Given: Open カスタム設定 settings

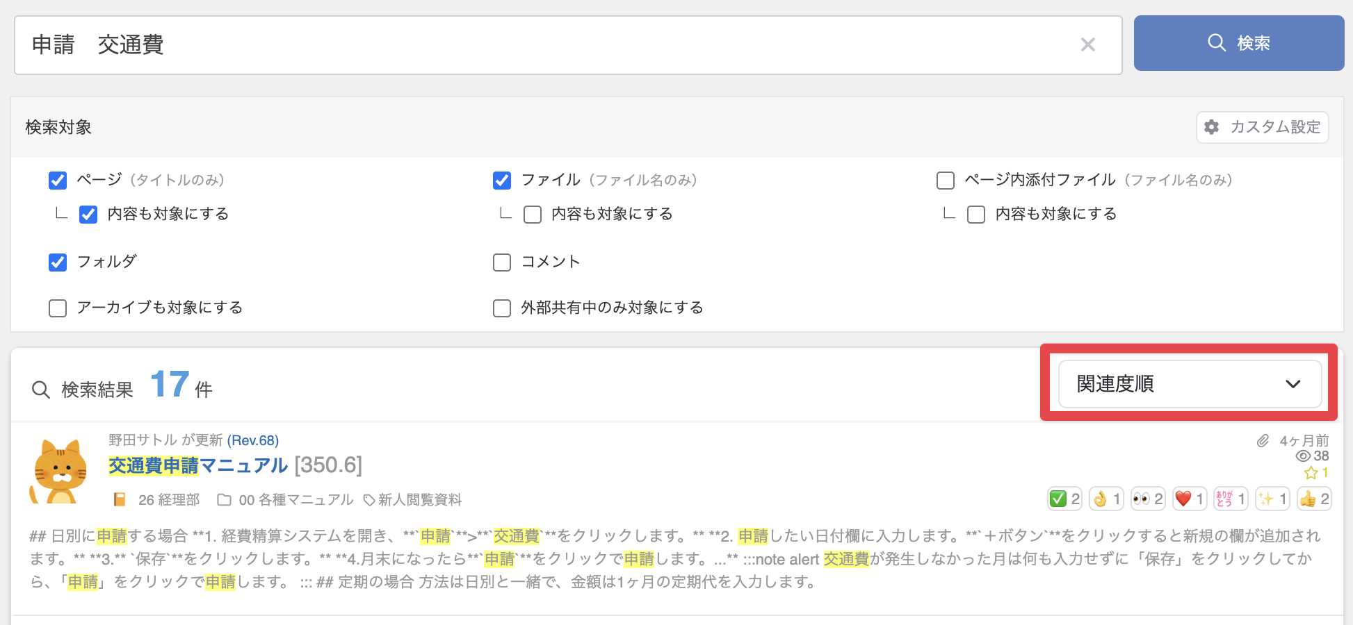Looking at the screenshot, I should click(1262, 127).
